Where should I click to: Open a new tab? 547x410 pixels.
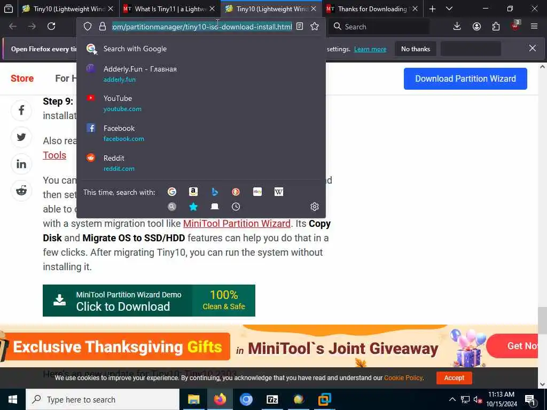click(x=432, y=9)
